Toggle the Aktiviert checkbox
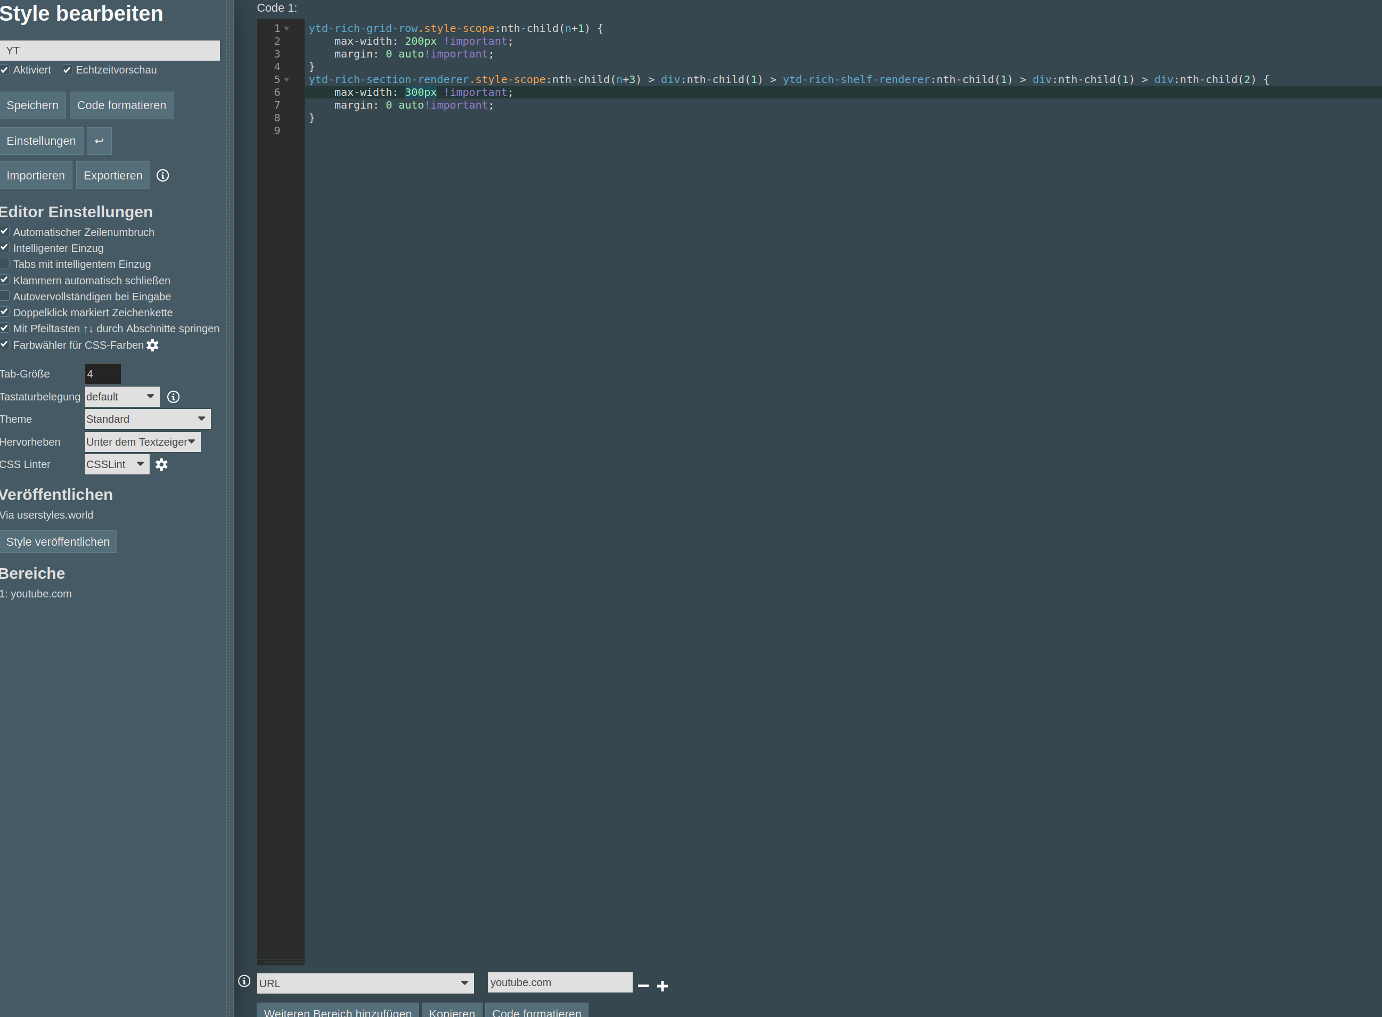This screenshot has width=1382, height=1017. tap(5, 70)
